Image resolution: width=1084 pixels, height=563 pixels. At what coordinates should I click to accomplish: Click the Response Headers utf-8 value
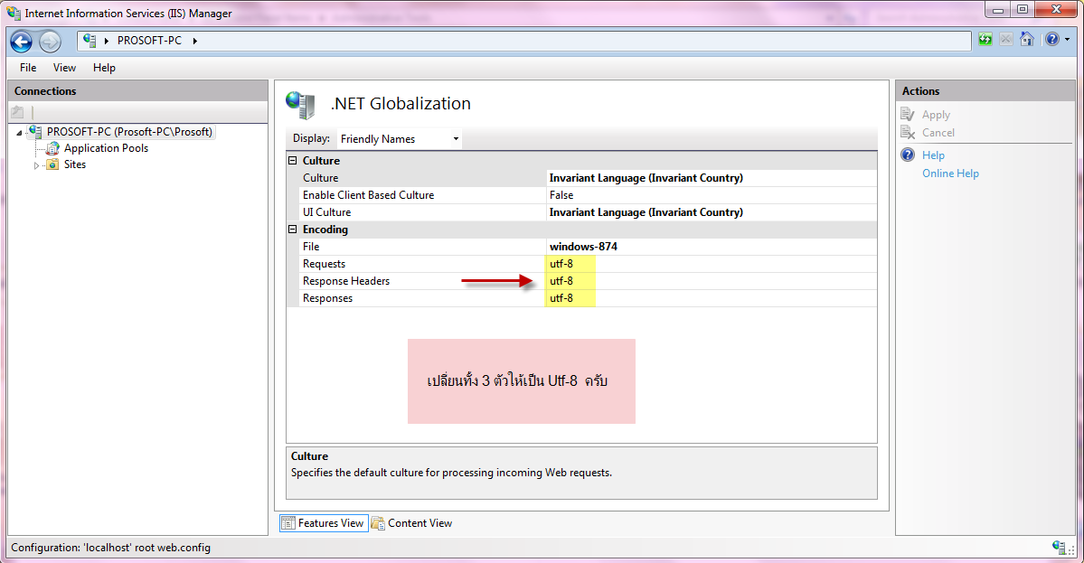point(712,281)
